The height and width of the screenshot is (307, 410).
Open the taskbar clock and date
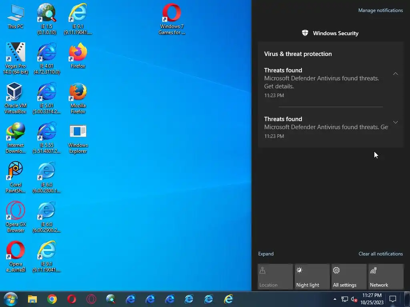[x=372, y=299]
